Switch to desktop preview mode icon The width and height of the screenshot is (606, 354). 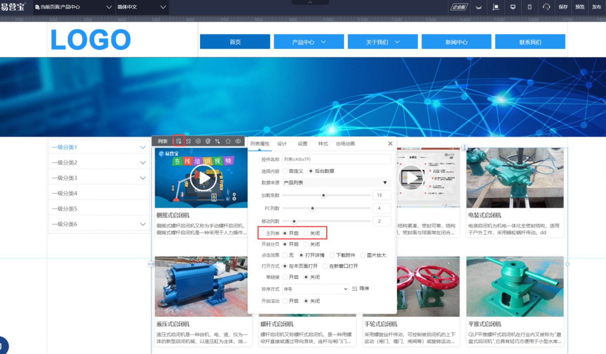(x=513, y=7)
